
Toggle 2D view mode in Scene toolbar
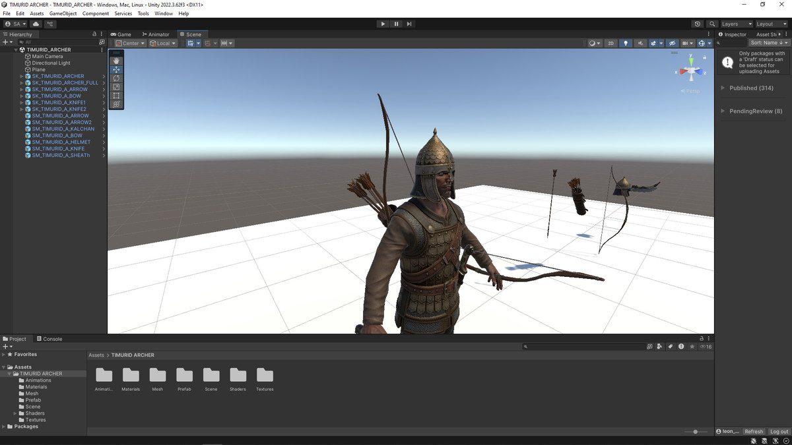pos(610,43)
